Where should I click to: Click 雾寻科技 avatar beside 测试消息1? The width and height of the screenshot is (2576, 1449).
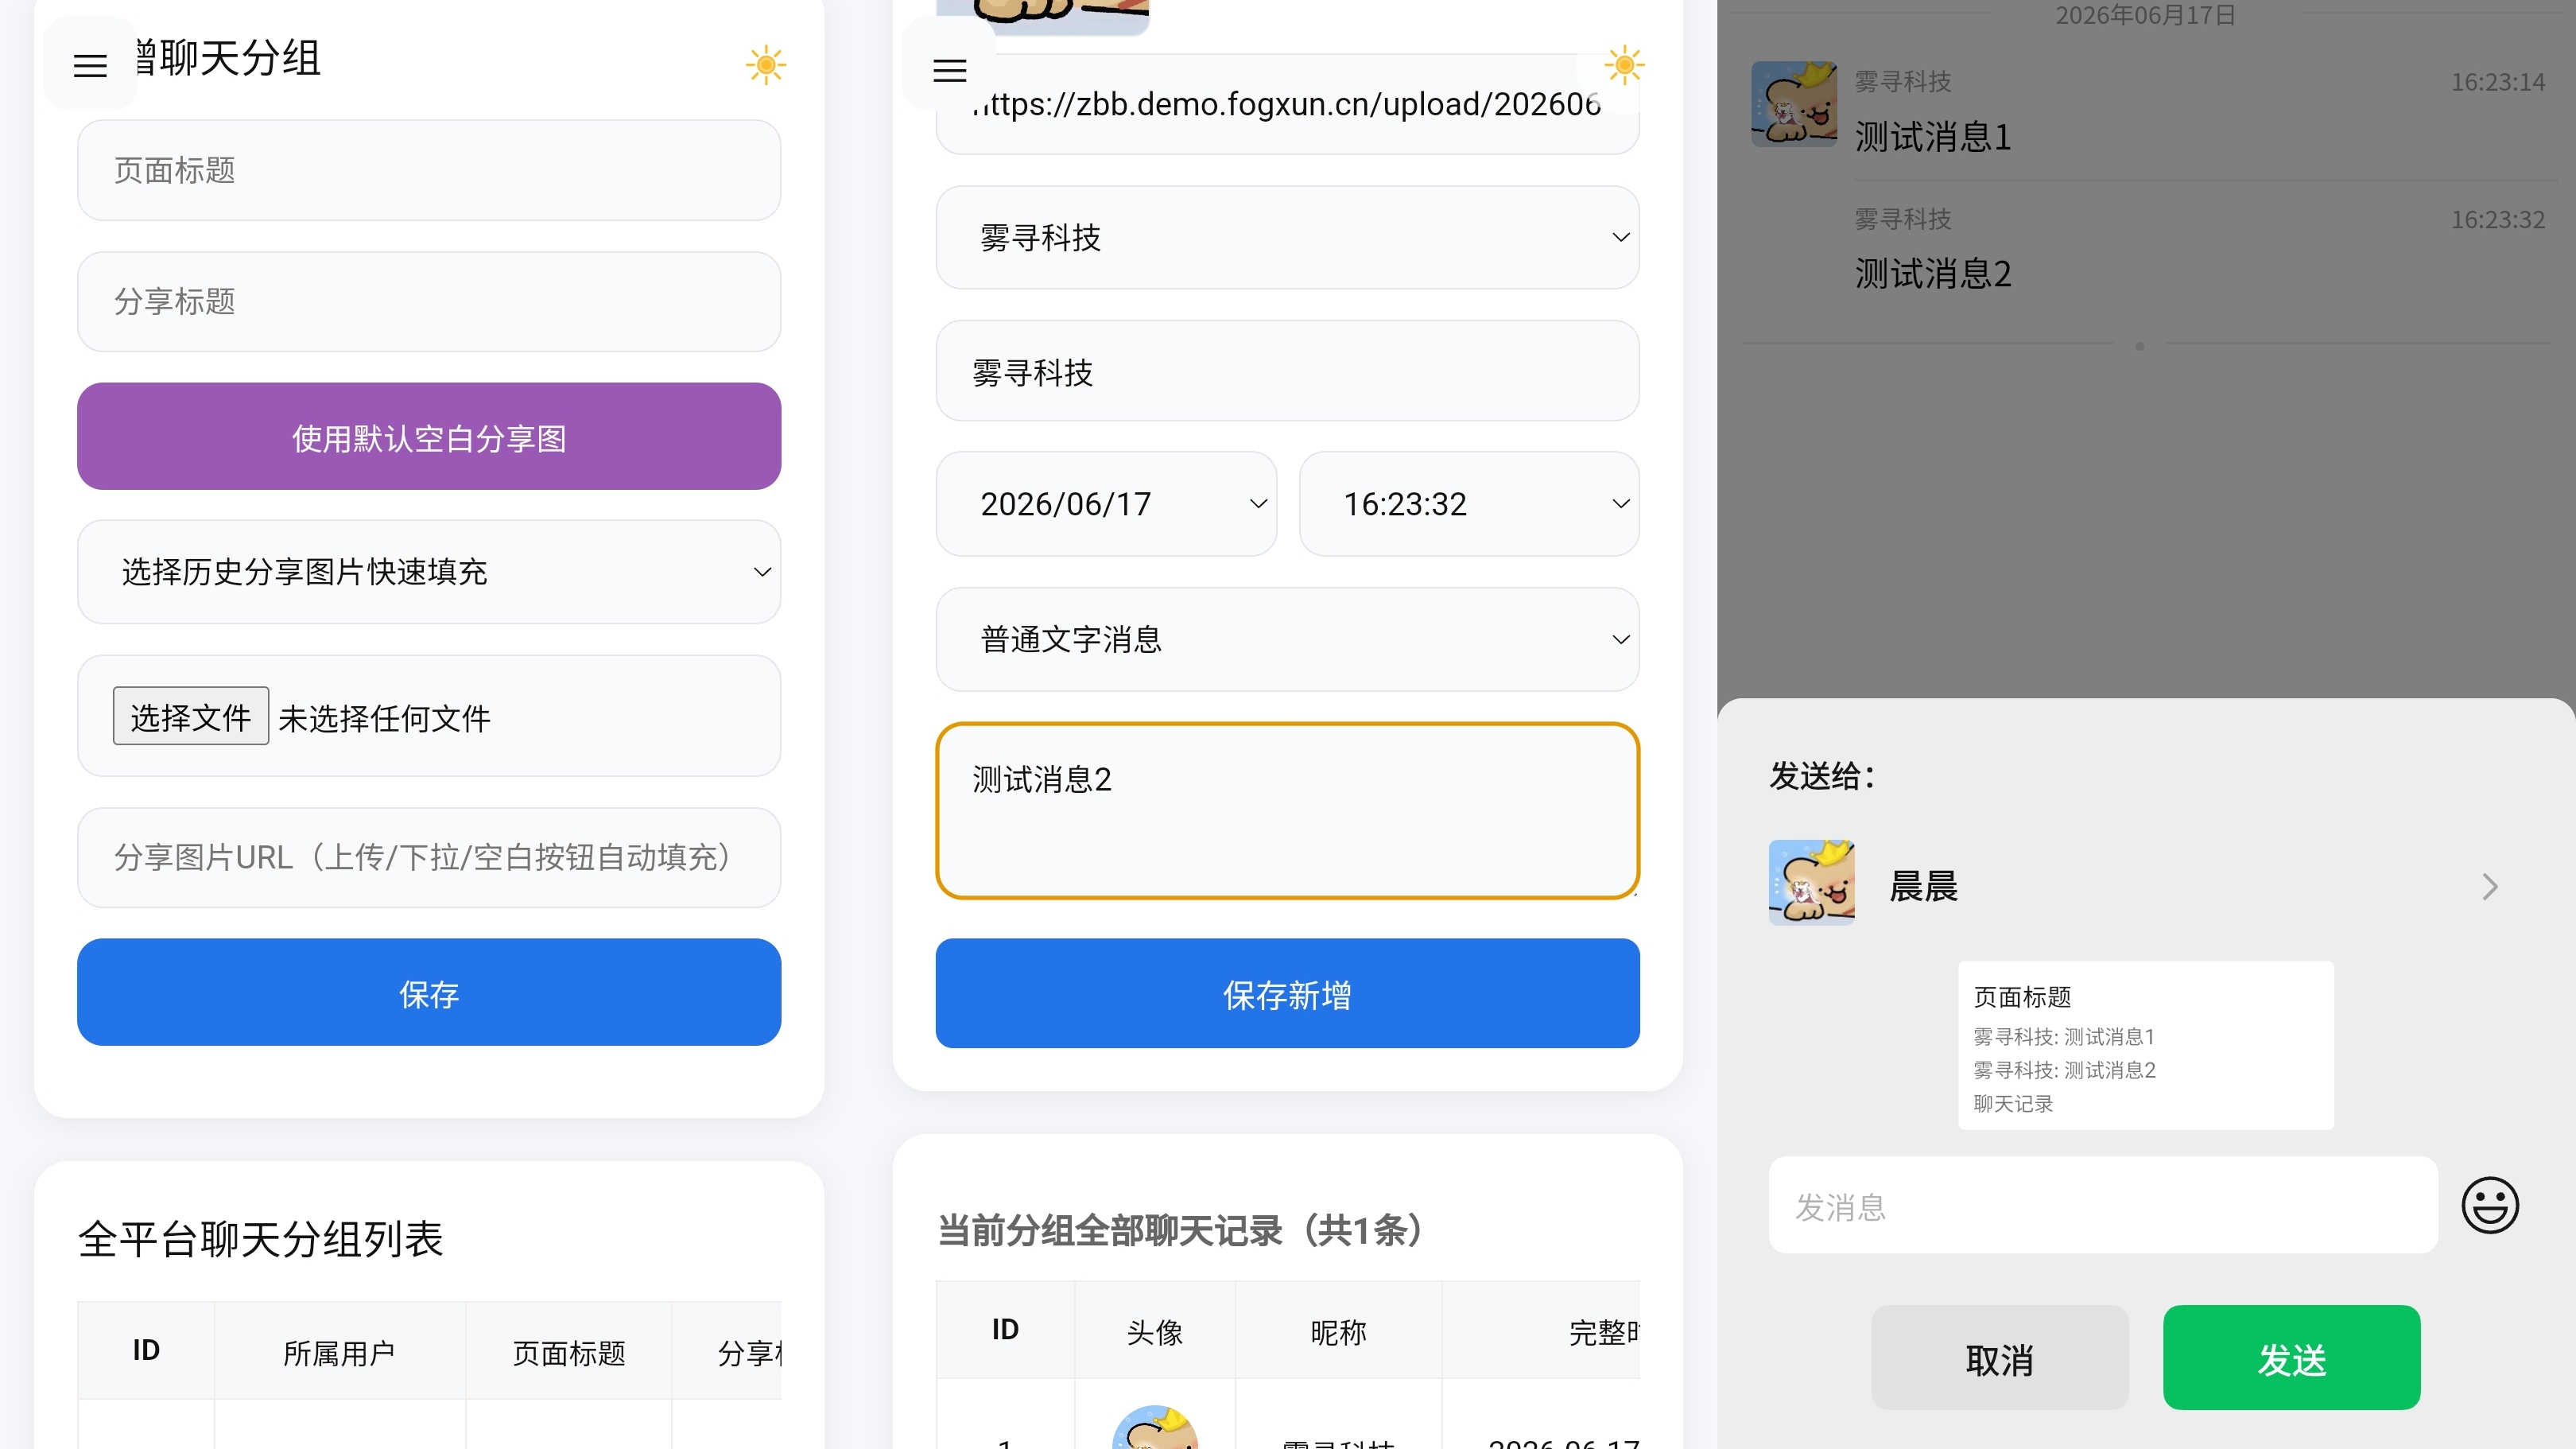(x=1793, y=104)
